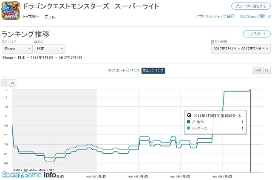The height and width of the screenshot is (180, 272).
Task: Reset chart zoom with the undo icon
Action: click(x=5, y=83)
